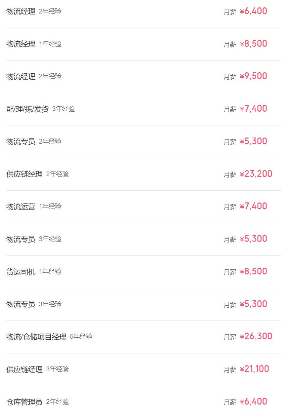Click 供应链经理 title with 2年经验
This screenshot has width=281, height=417.
coord(24,174)
